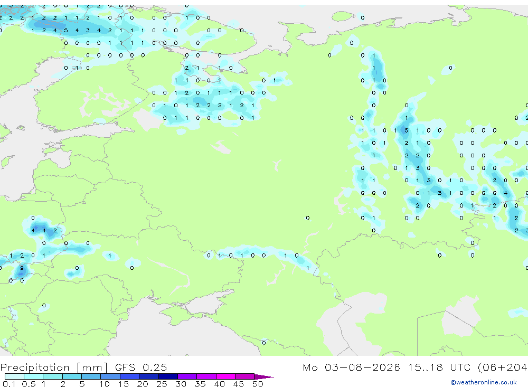Image resolution: width=528 pixels, height=387 pixels.
Task: Select the 10–15 mm legend color swatch
Action: (110, 376)
